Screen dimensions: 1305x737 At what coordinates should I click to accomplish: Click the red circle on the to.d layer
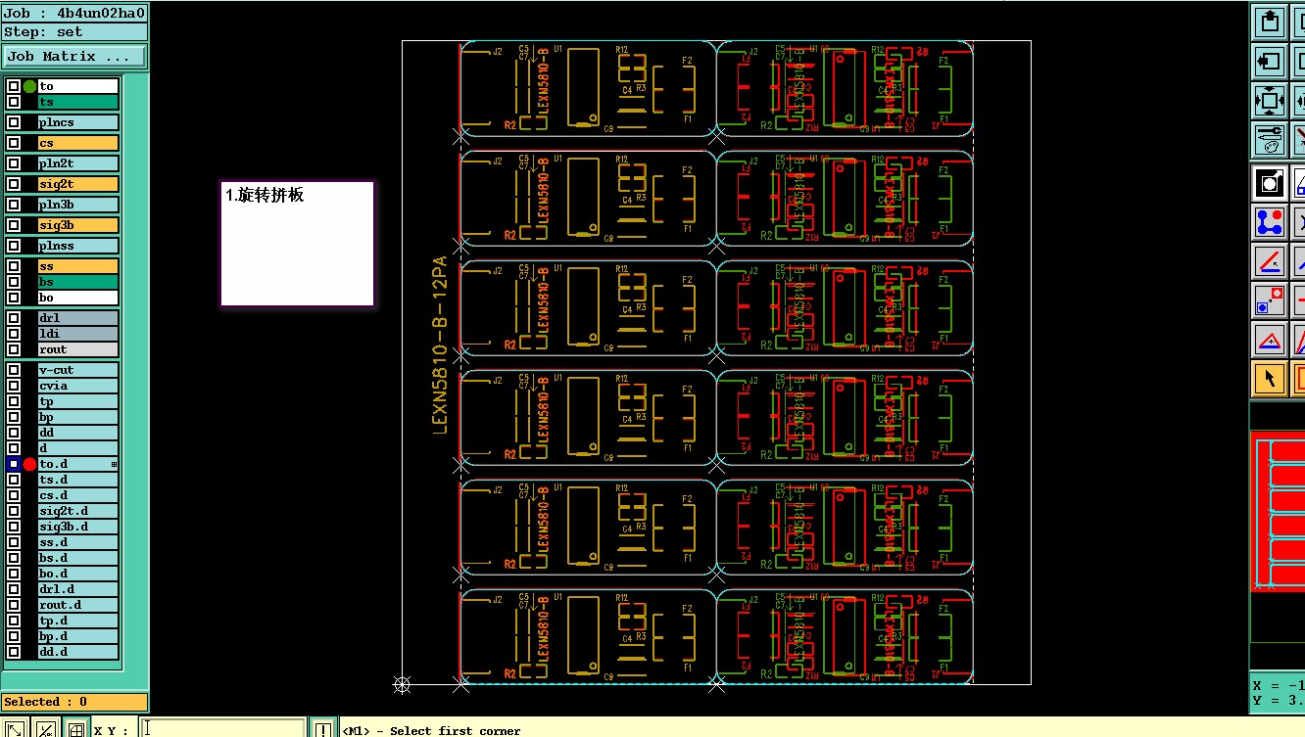pos(29,464)
